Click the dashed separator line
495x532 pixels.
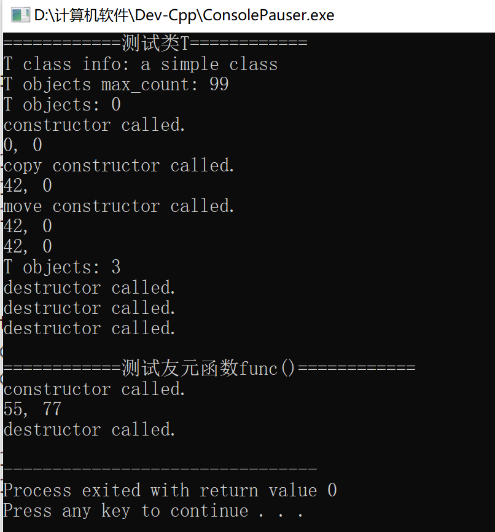160,469
